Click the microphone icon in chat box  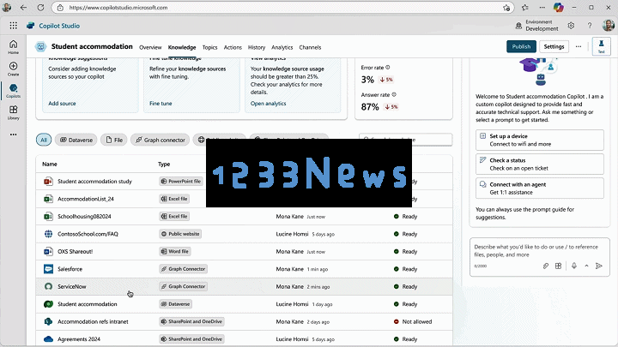tap(574, 266)
